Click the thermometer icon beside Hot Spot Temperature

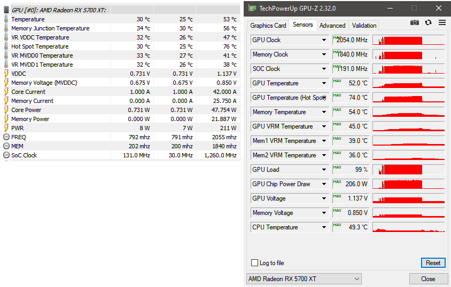click(6, 46)
